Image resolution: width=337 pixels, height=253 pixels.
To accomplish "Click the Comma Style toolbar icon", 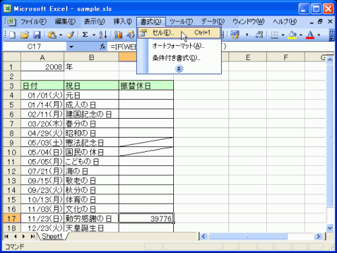I will pyautogui.click(x=247, y=35).
